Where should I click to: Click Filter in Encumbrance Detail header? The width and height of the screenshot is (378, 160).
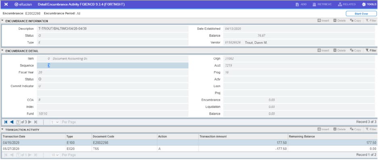tap(371, 51)
